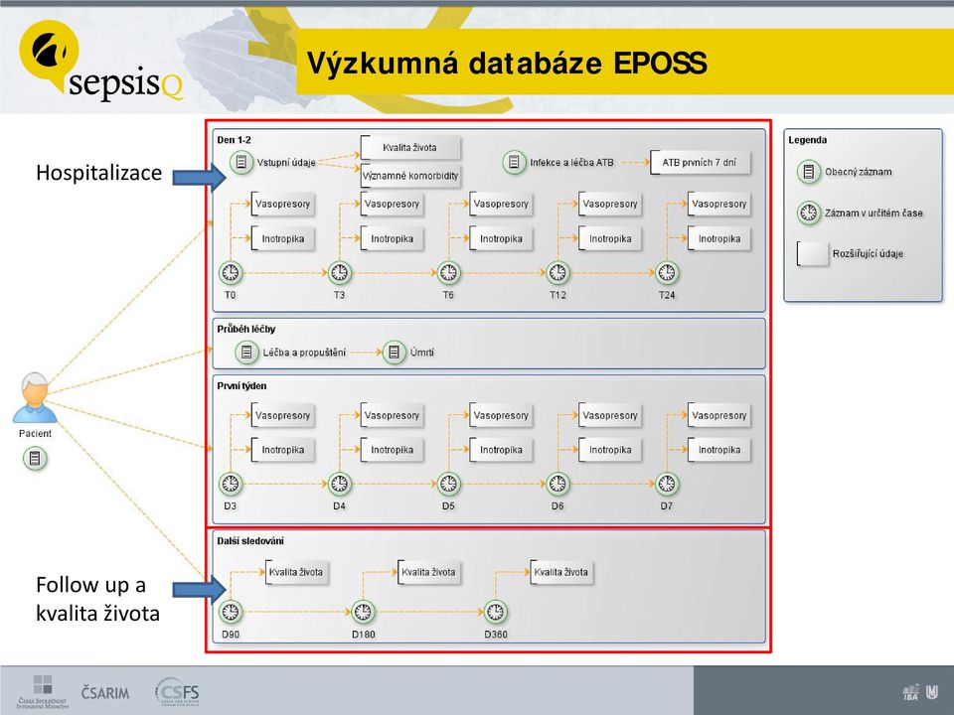
Task: Select the T24 clock icon
Action: (x=667, y=272)
